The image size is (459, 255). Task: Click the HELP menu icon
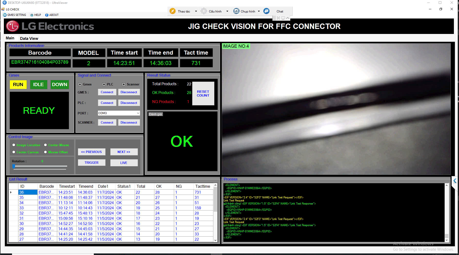click(x=32, y=15)
